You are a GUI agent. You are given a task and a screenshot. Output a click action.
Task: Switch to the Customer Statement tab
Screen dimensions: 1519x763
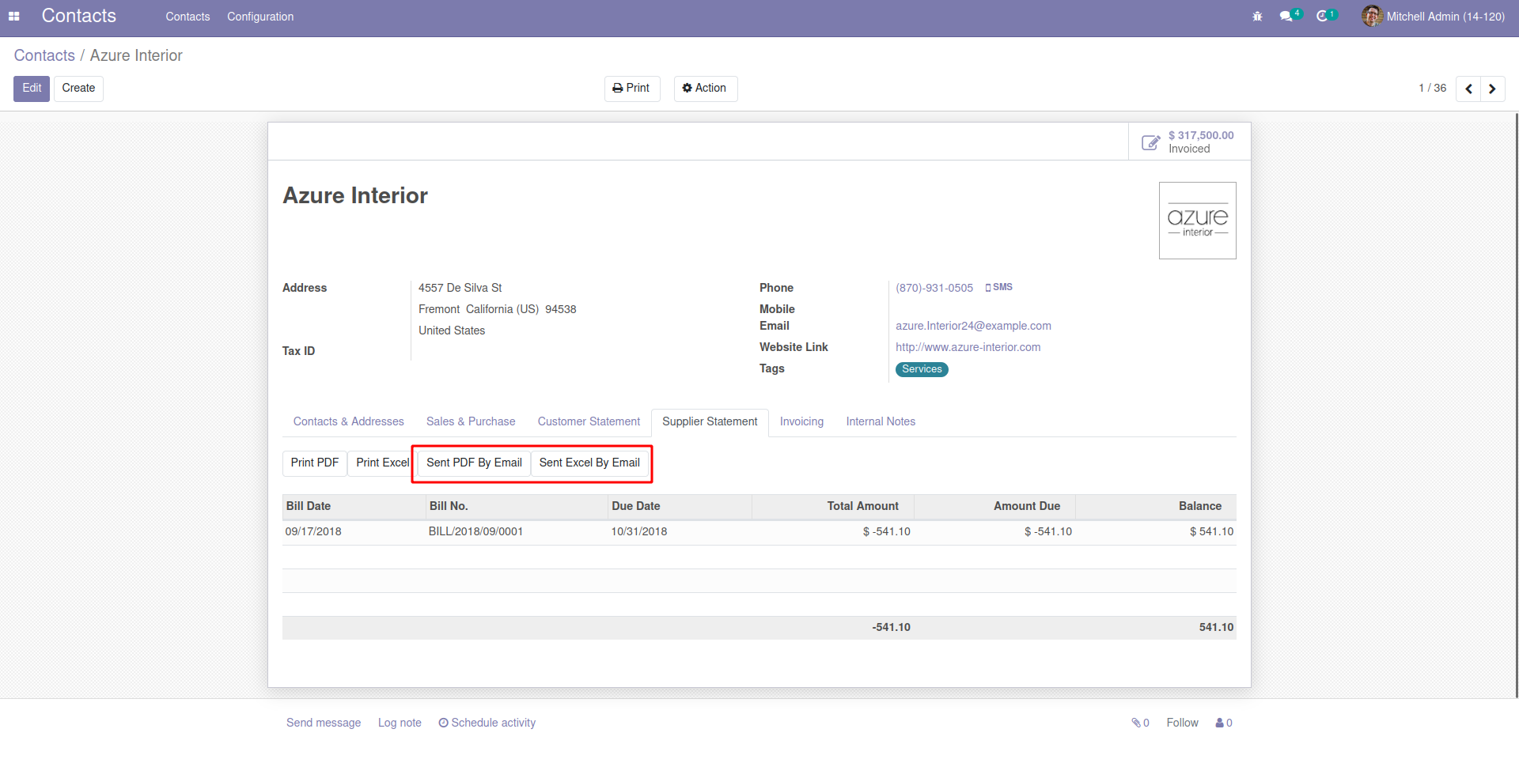coord(589,422)
